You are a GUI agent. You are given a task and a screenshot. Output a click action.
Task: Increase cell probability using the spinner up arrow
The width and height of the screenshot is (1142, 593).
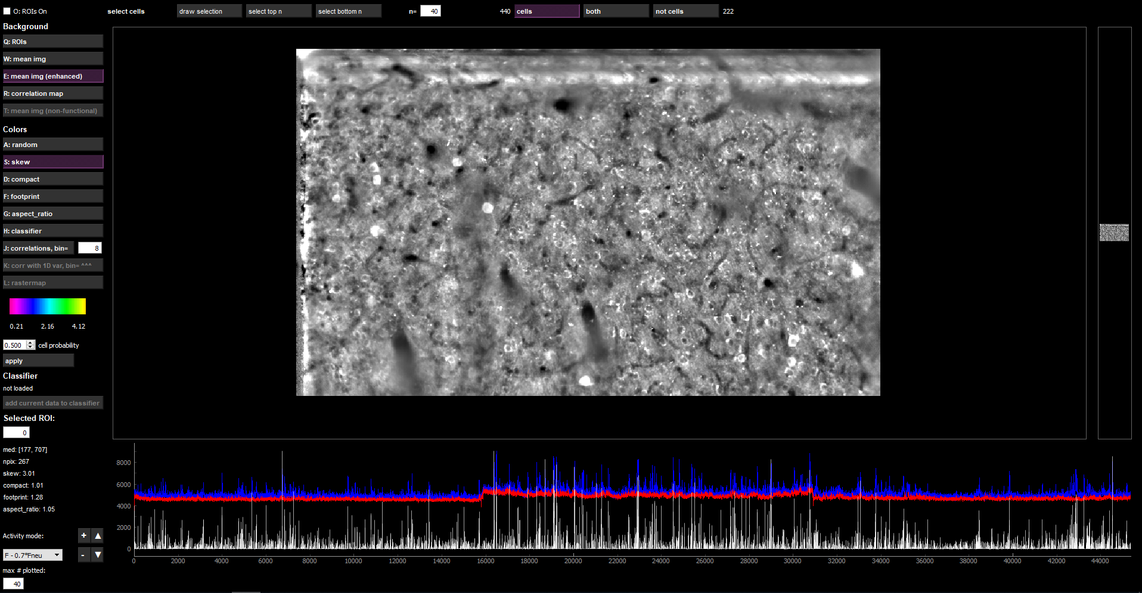tap(30, 342)
